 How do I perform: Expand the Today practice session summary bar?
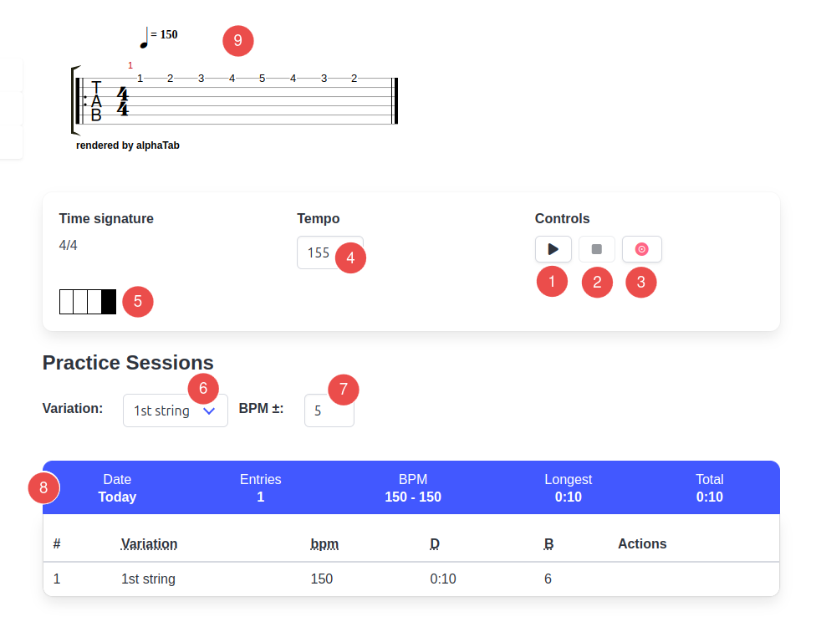click(x=411, y=487)
